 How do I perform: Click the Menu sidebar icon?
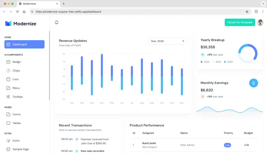[x=8, y=88]
